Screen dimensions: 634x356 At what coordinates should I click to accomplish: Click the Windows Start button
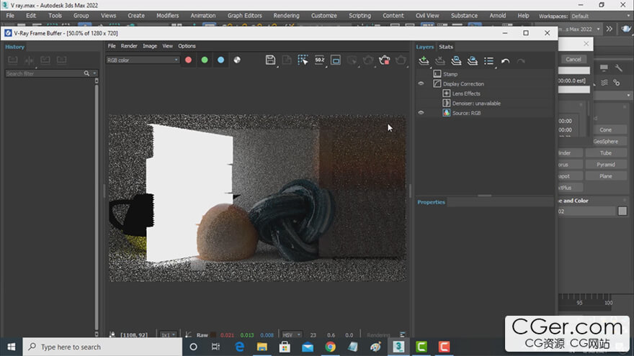12,347
